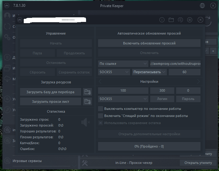Click the chat bubble icon in dialog header
The image size is (219, 171).
[180, 20]
